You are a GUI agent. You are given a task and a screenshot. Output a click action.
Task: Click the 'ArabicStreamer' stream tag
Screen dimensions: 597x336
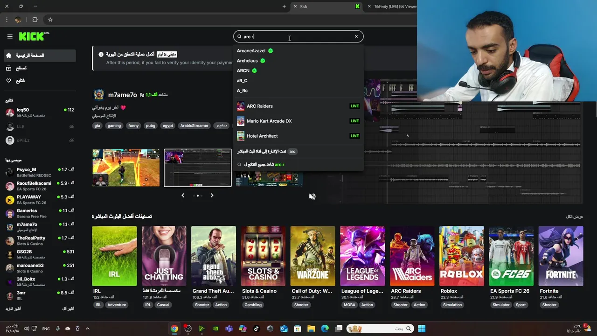[x=194, y=126]
